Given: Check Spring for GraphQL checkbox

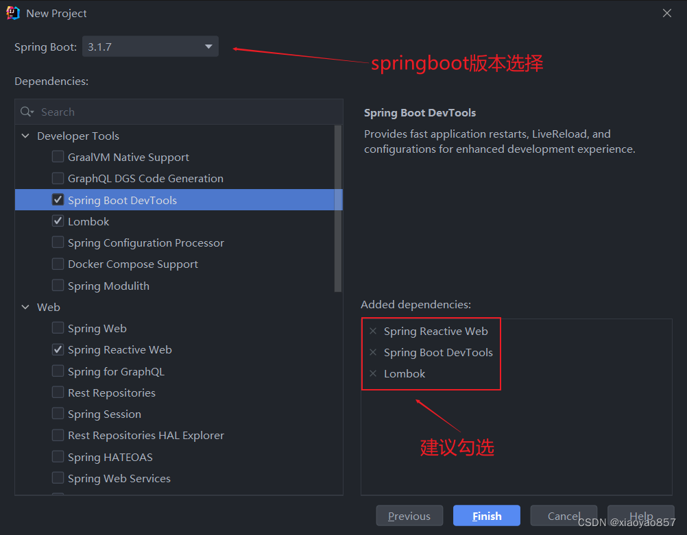Looking at the screenshot, I should tap(58, 371).
